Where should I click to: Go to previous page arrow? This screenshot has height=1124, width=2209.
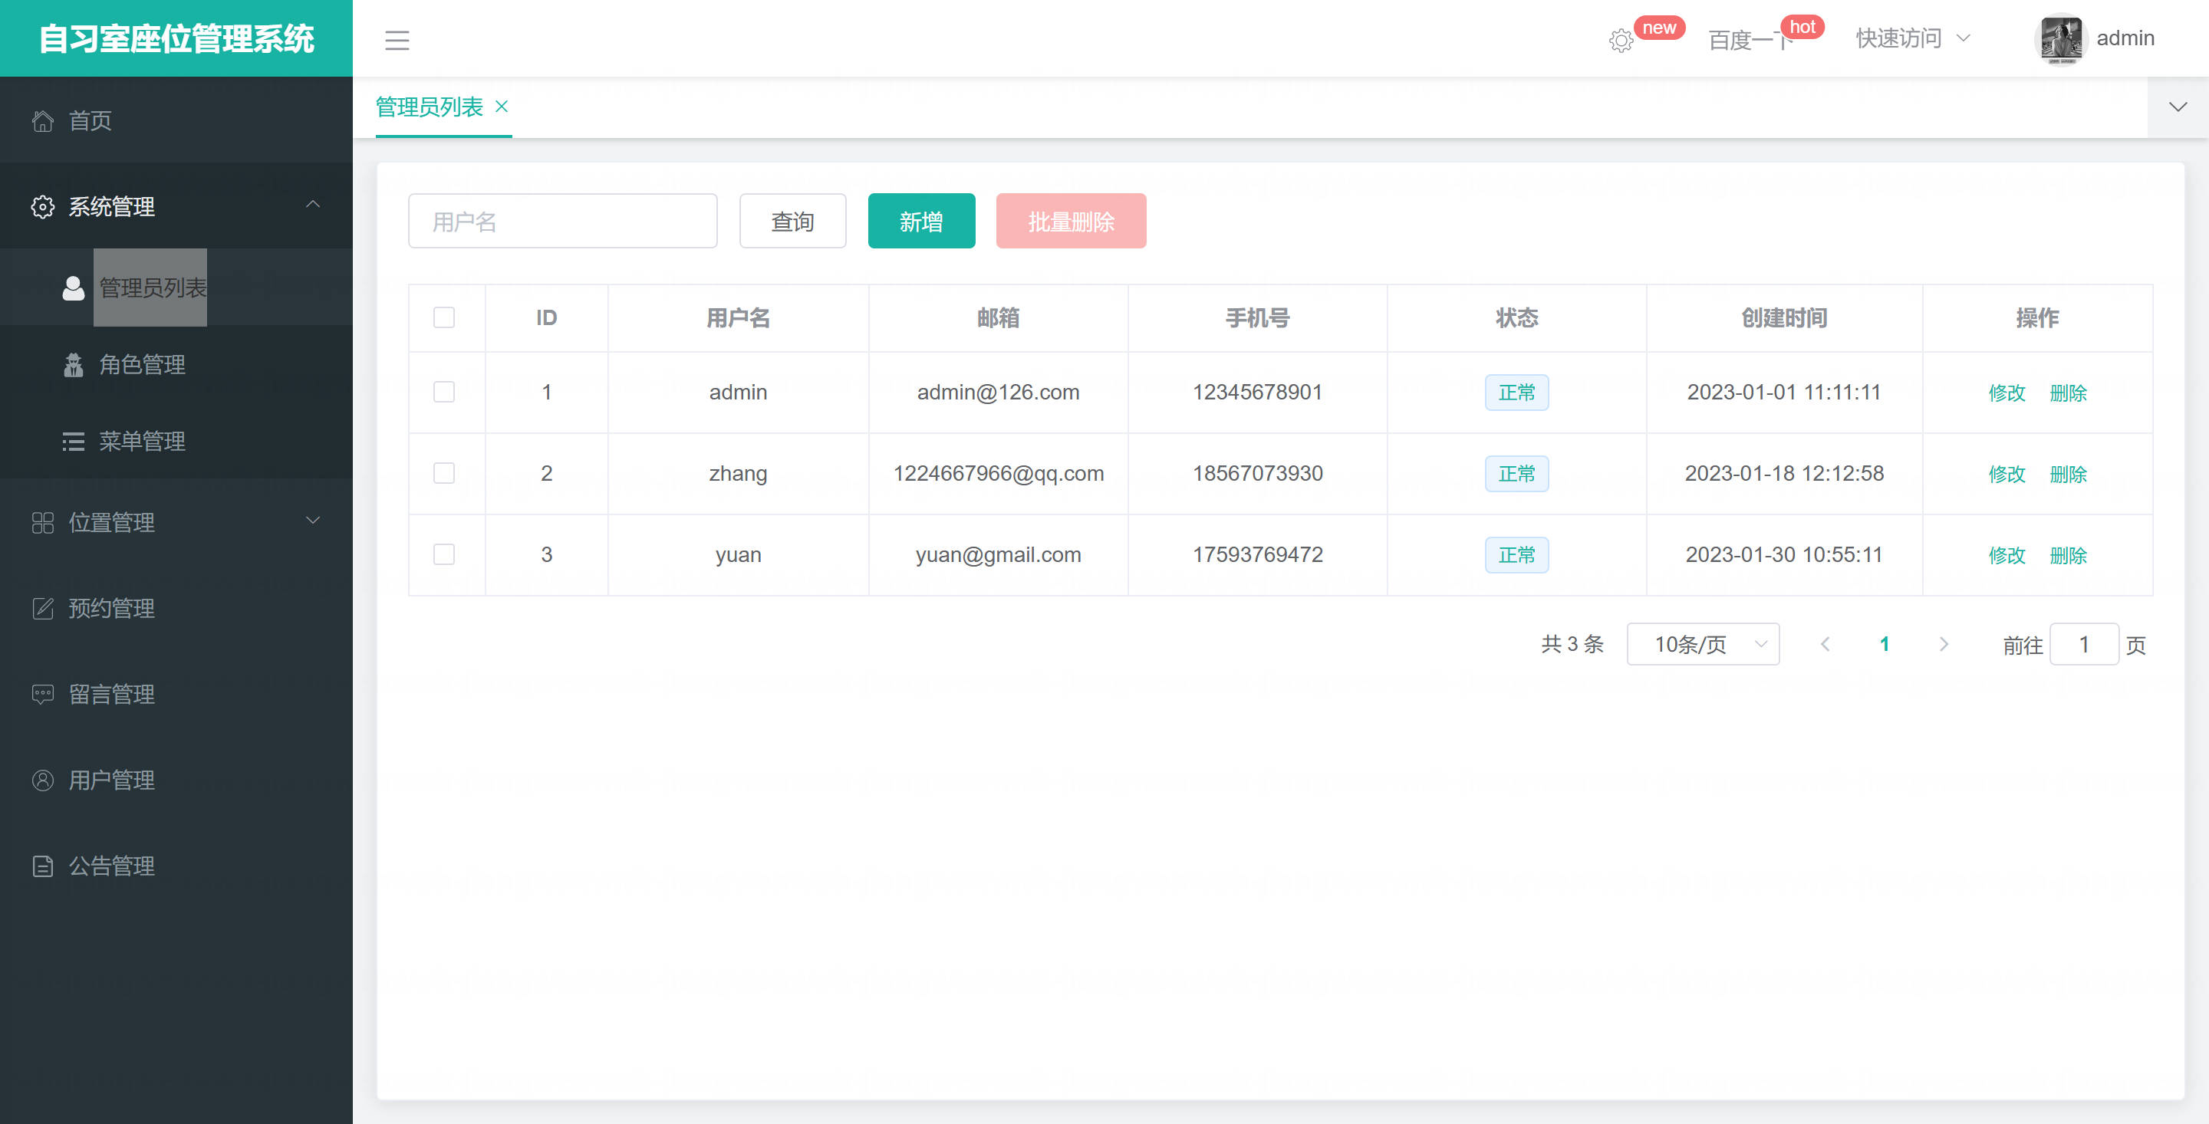pyautogui.click(x=1825, y=644)
